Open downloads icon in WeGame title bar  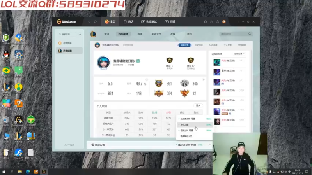pos(218,22)
